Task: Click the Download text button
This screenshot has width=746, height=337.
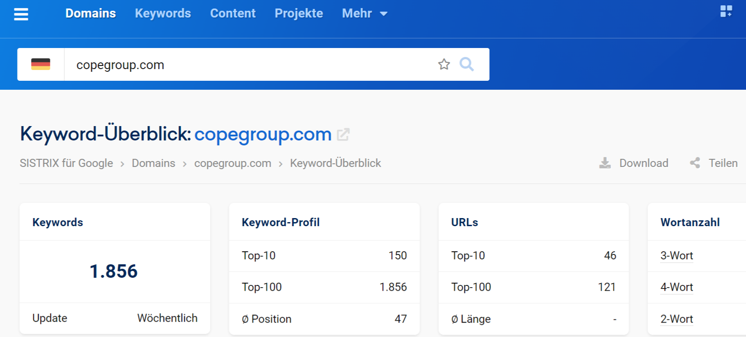Action: tap(644, 163)
